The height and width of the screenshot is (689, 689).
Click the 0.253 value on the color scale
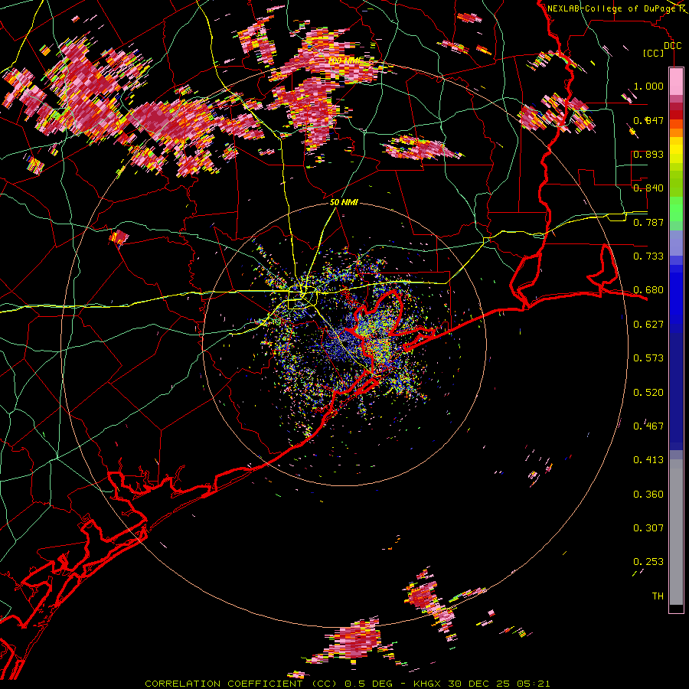pyautogui.click(x=648, y=562)
